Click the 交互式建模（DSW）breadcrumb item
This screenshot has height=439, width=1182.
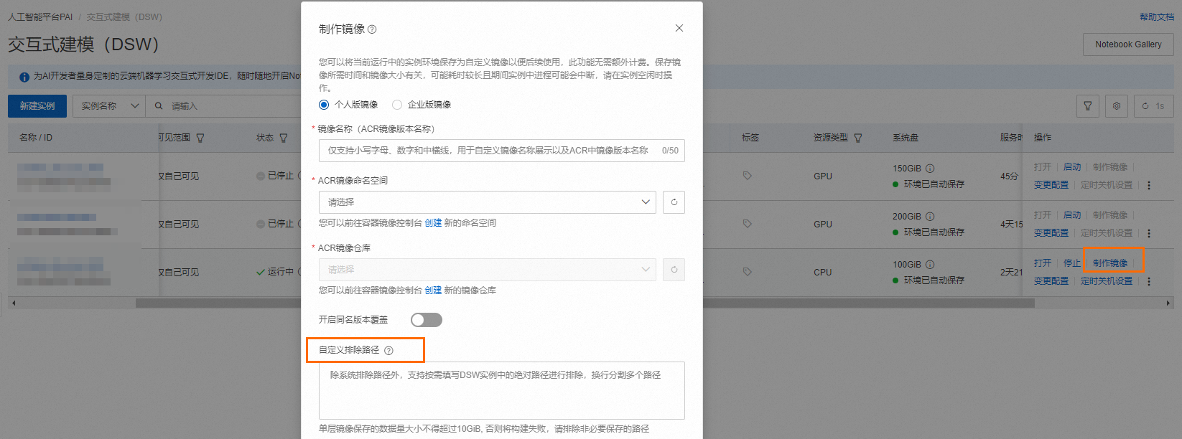124,17
